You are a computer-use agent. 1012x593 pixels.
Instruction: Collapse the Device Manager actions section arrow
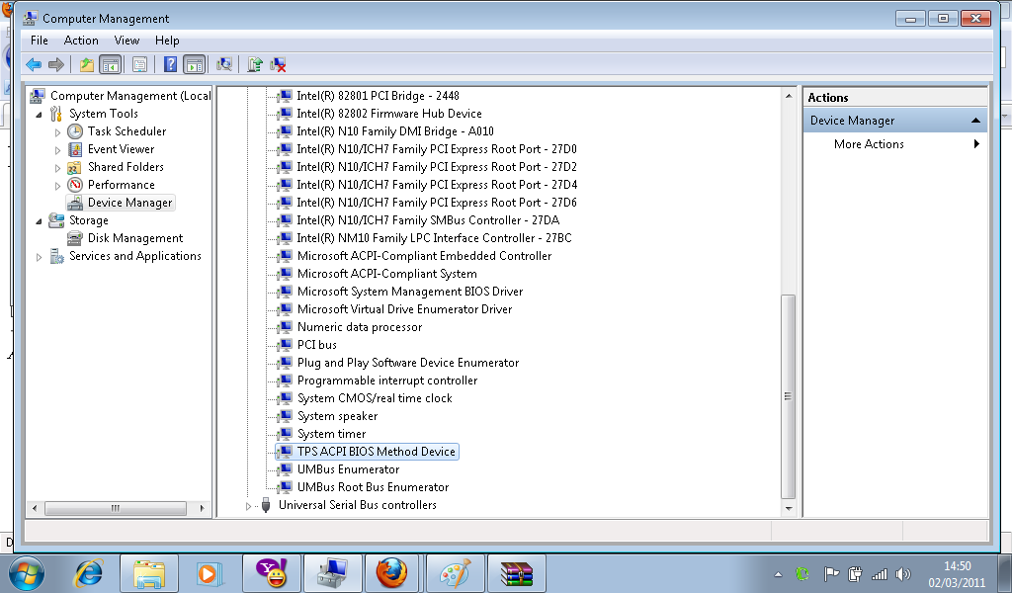(975, 121)
